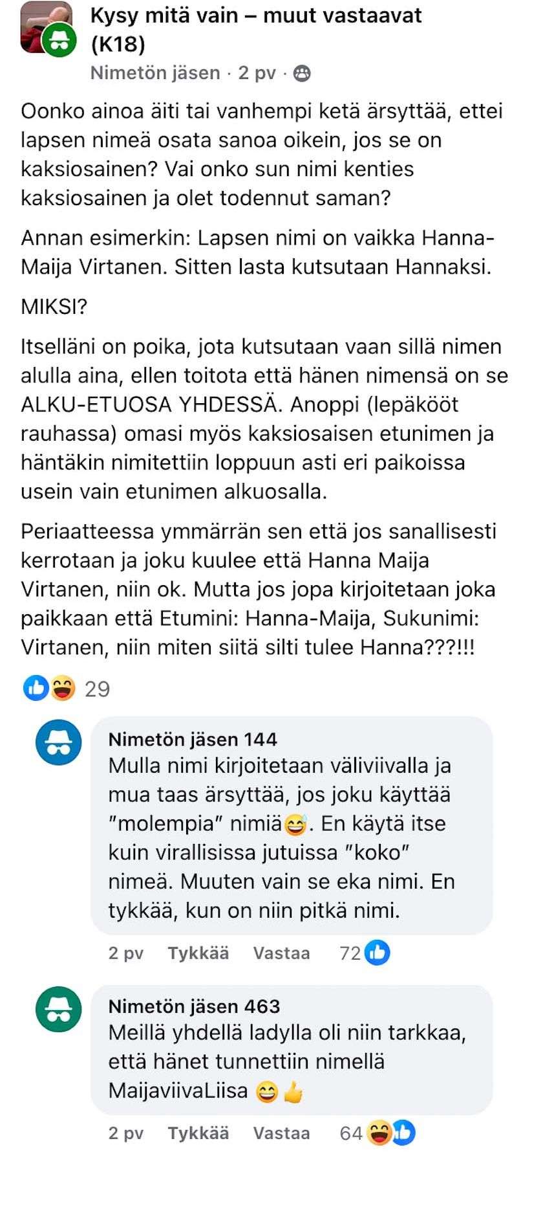This screenshot has height=1207, width=543.
Task: Click the commenter name "Nimetön jäsen 463"
Action: [x=194, y=1006]
